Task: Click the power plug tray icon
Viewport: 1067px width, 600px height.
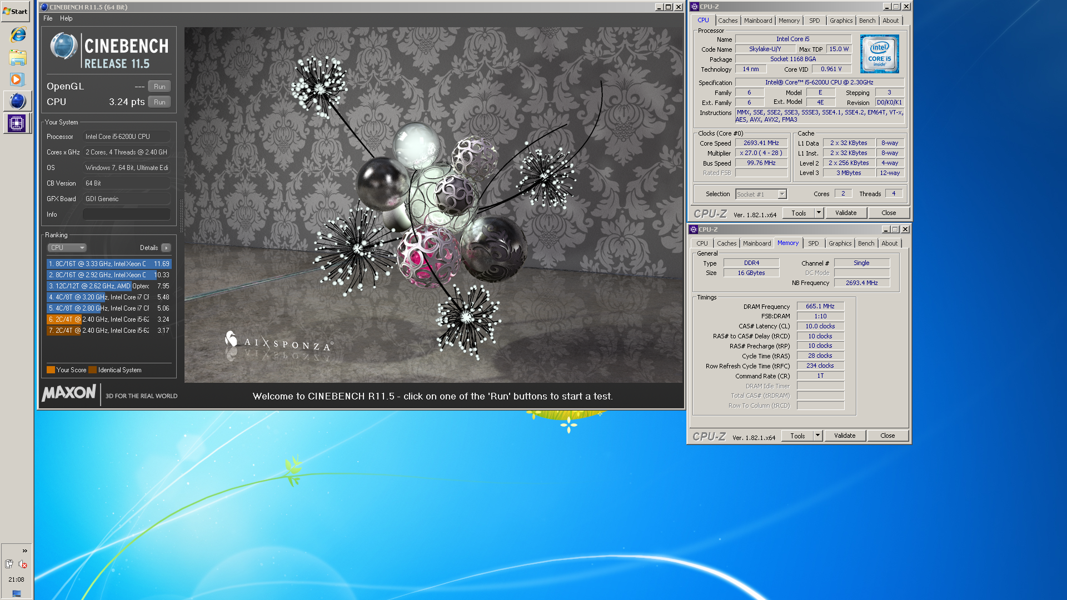Action: [x=9, y=564]
